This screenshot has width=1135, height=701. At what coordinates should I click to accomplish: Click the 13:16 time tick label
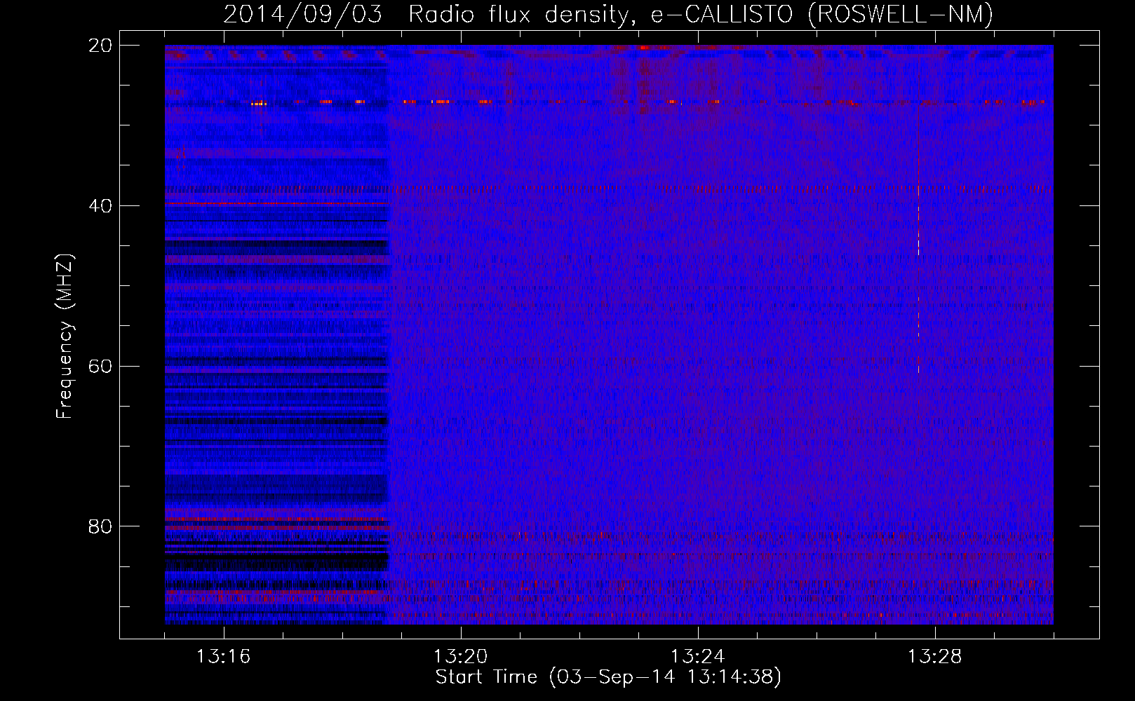tap(223, 657)
